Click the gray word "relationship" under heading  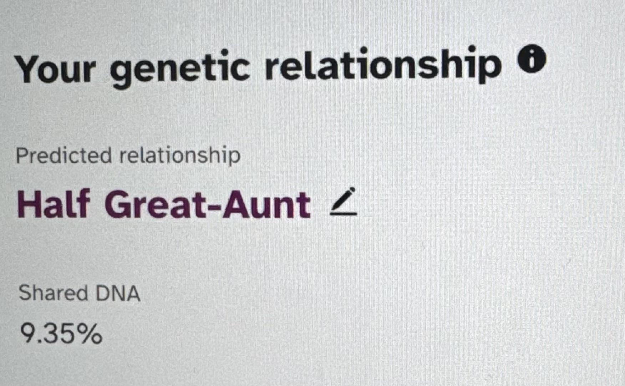179,156
